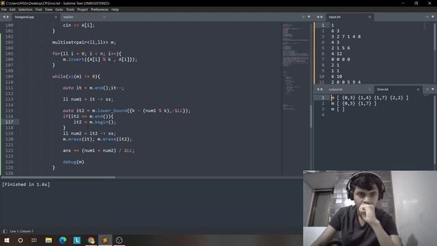Show next tab in the Error.txt pane
This screenshot has height=246, width=437.
tap(322, 90)
